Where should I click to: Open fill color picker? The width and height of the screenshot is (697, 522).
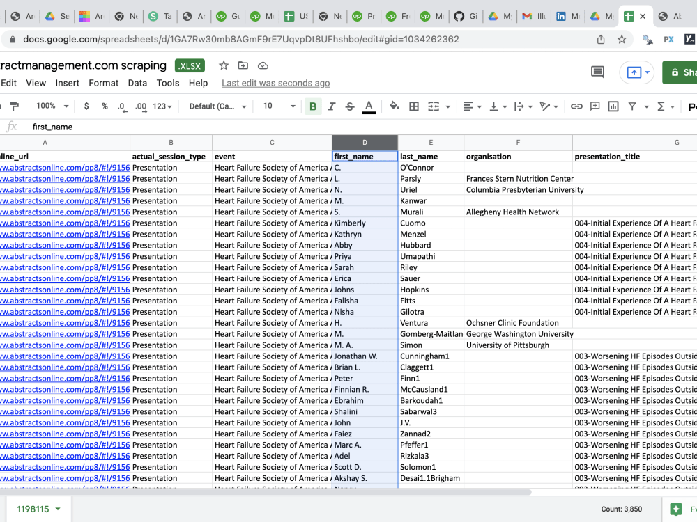coord(394,106)
